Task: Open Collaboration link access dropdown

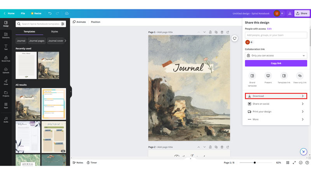Action: coord(276,56)
